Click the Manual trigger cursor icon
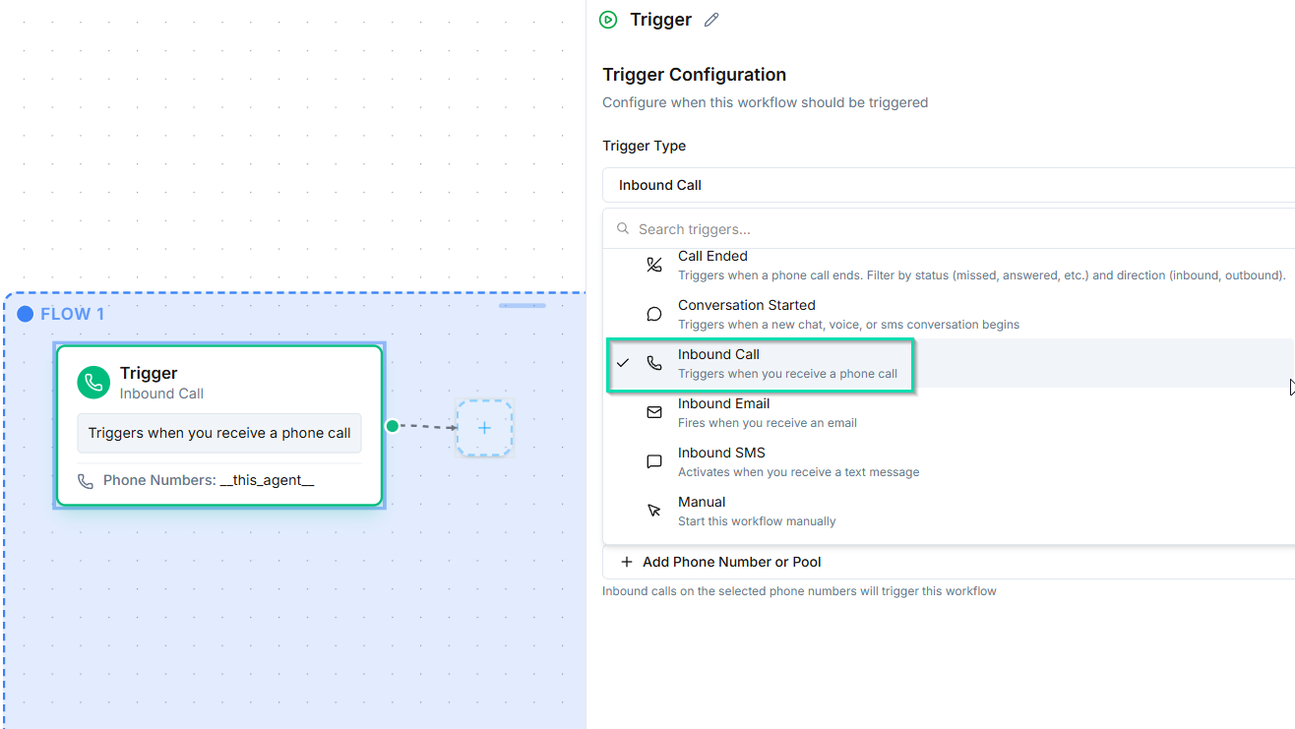Viewport: 1295px width, 729px height. tap(654, 511)
